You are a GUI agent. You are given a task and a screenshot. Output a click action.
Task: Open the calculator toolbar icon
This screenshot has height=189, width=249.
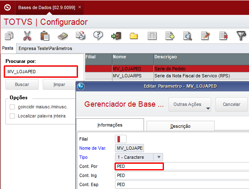click(x=63, y=36)
